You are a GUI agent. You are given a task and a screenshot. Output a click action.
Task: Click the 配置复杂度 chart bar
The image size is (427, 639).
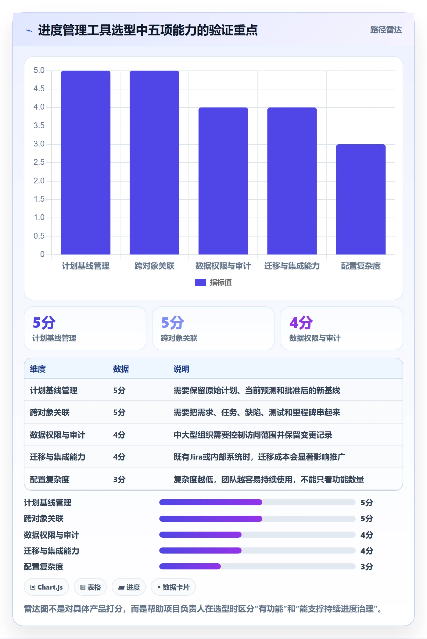[x=361, y=199]
